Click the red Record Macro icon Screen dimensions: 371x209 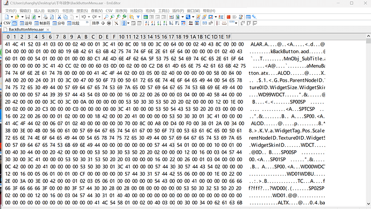coord(229,17)
